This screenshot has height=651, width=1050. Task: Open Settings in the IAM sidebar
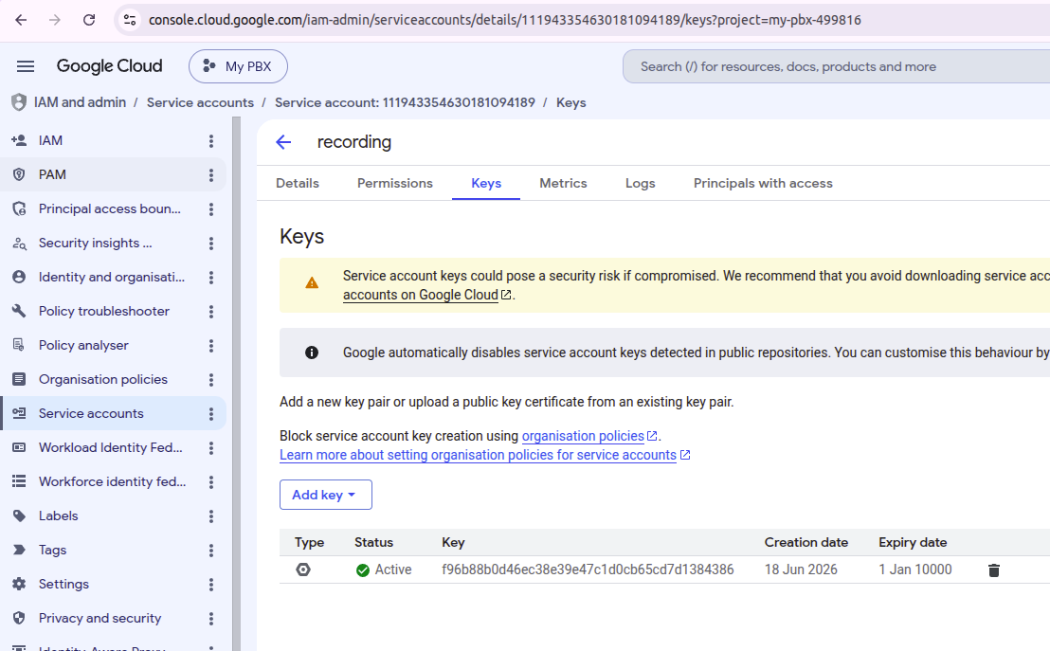(63, 584)
